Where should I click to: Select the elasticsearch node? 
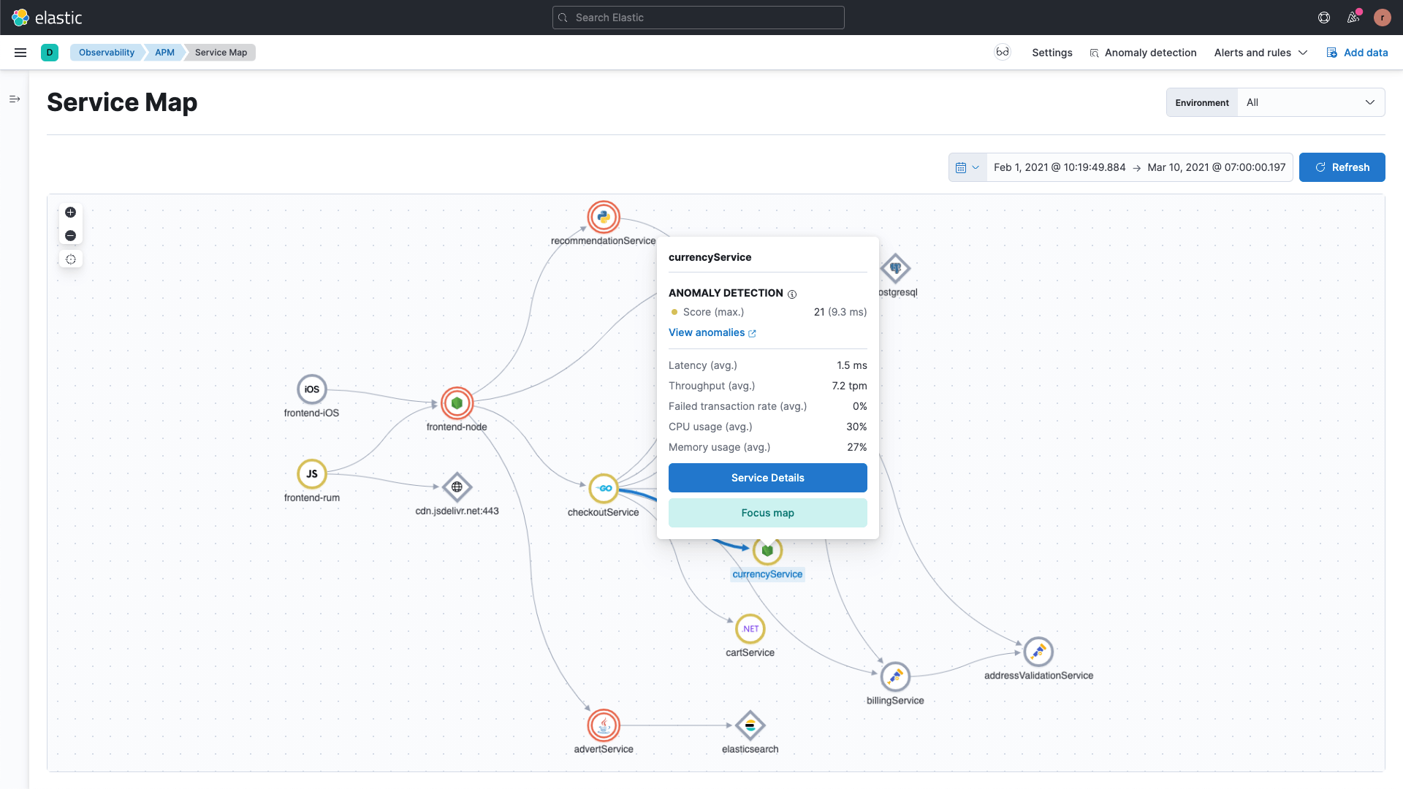pyautogui.click(x=750, y=725)
